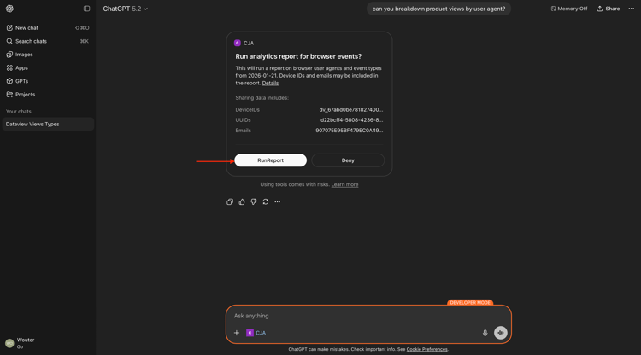The height and width of the screenshot is (355, 641).
Task: Click the Run analytics report heading
Action: point(298,56)
